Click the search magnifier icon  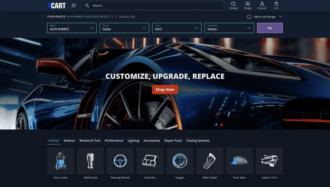87,5
